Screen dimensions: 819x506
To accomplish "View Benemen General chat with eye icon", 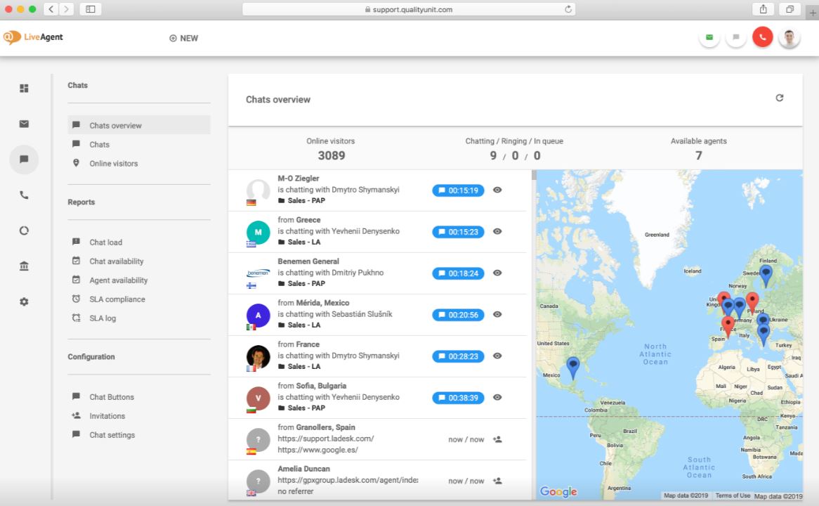I will point(497,273).
